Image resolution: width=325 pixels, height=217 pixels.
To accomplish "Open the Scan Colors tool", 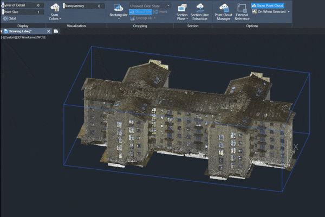I will (x=55, y=12).
